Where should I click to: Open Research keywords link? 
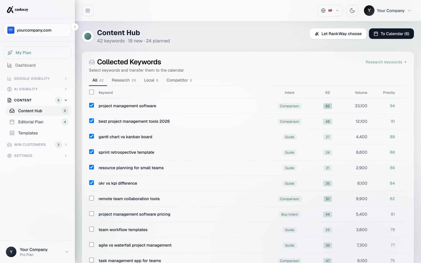(386, 62)
